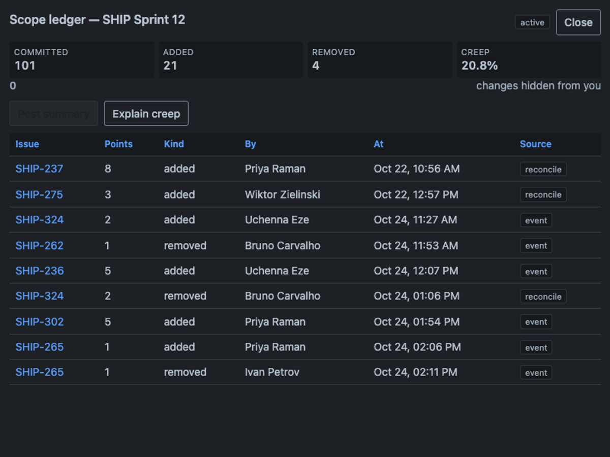This screenshot has width=610, height=457.
Task: Click the timestamp 'Oct 24, 12:07 PM'
Action: 416,271
